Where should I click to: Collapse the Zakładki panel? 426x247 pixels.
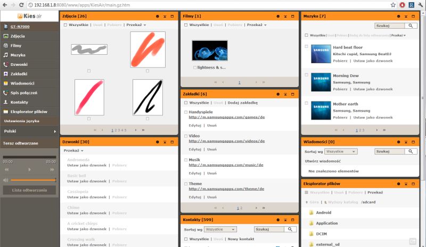285,94
